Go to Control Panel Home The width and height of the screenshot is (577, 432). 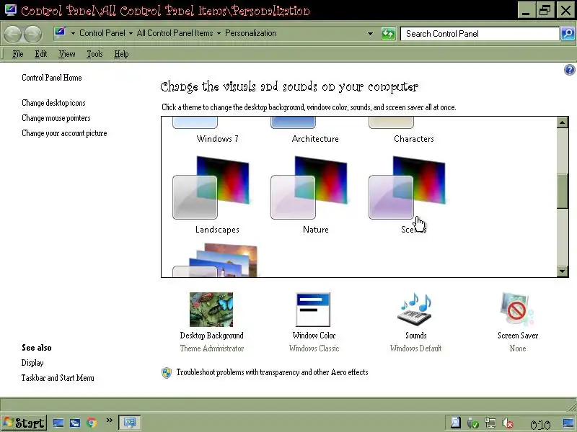point(51,78)
